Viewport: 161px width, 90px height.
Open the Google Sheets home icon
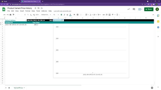(4, 9)
